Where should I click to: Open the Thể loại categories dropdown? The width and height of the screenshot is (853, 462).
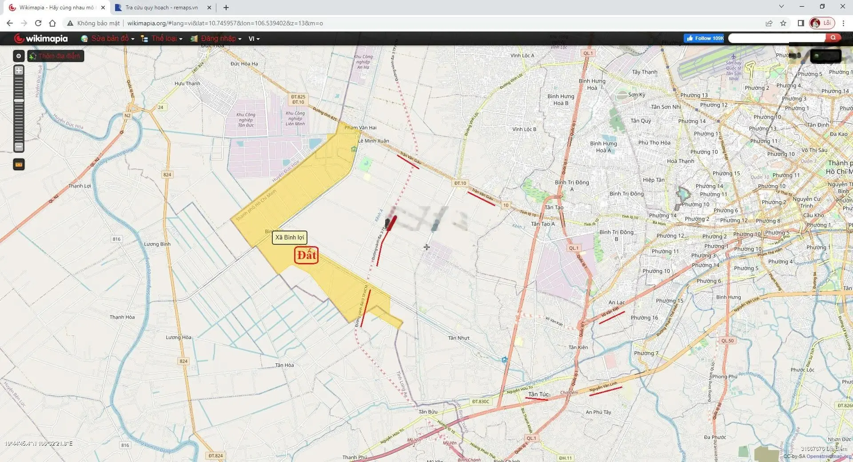(x=162, y=39)
